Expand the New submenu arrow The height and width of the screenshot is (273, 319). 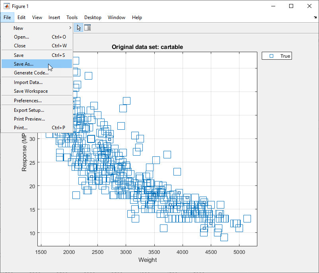[70, 28]
